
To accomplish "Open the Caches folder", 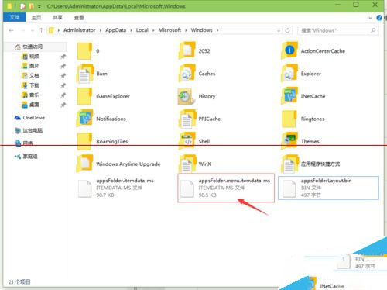I will (x=197, y=74).
